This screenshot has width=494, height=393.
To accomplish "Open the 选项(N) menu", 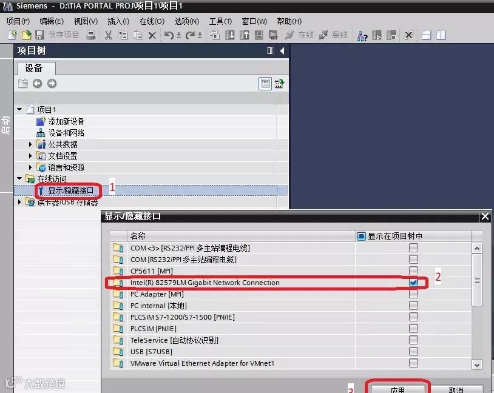I will pyautogui.click(x=187, y=21).
